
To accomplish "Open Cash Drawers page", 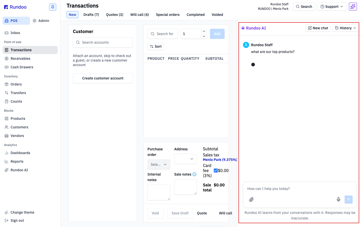I will point(30,67).
